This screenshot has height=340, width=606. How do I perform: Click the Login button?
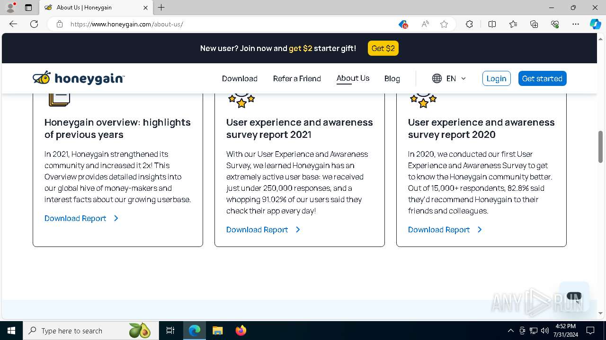pyautogui.click(x=496, y=78)
